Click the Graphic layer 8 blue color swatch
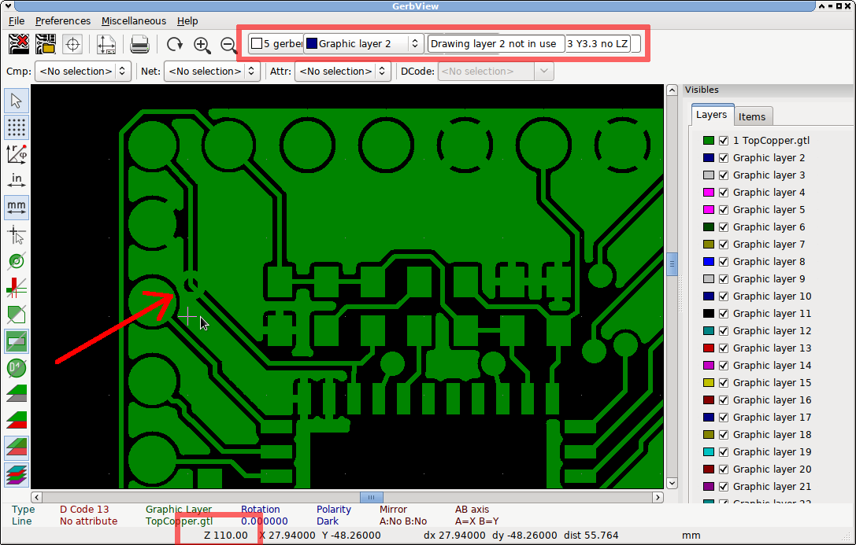 (x=708, y=262)
